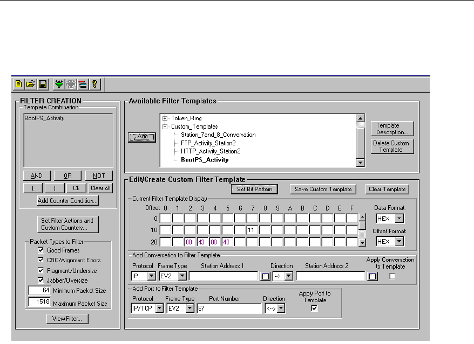Viewport: 474px width, 344px height.
Task: Click the red and cyan bars icon
Action: pyautogui.click(x=83, y=84)
